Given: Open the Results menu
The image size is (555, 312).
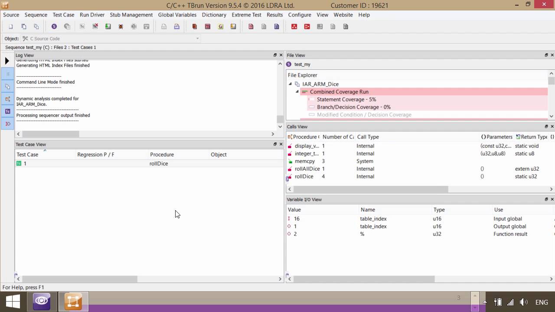Looking at the screenshot, I should (x=275, y=15).
